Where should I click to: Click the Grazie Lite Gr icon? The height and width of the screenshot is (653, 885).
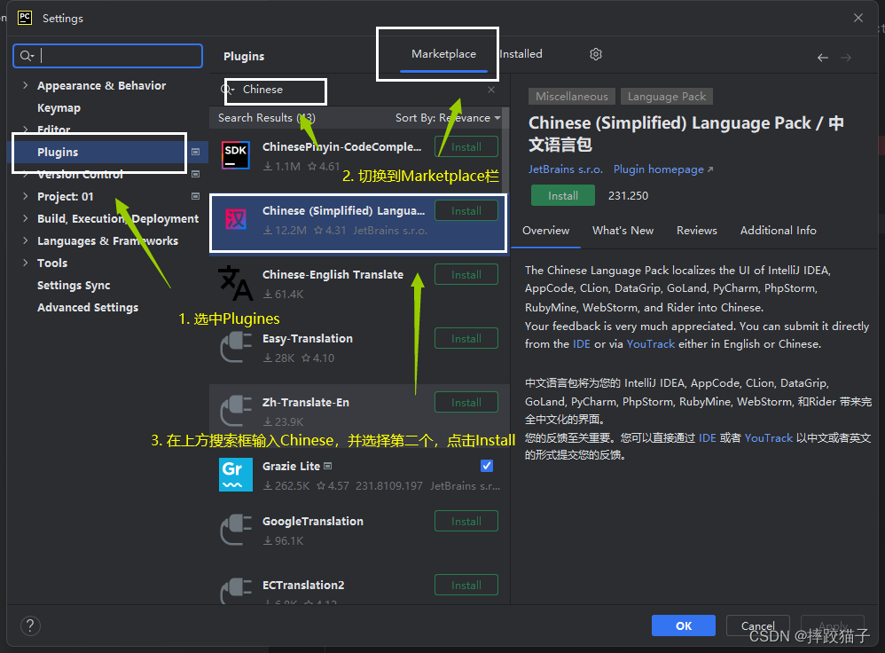coord(235,475)
